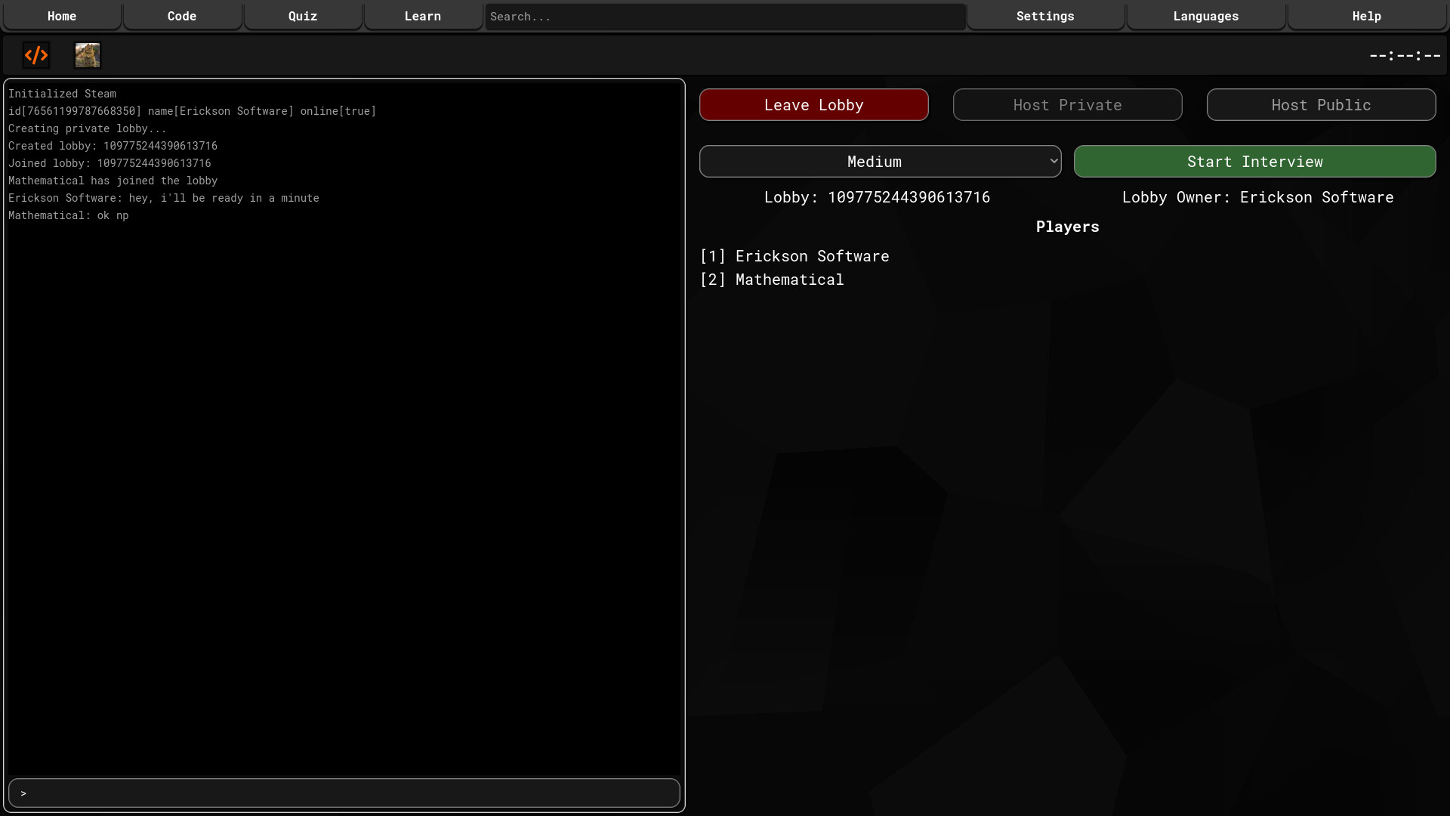1450x816 pixels.
Task: Start the interview
Action: 1254,161
